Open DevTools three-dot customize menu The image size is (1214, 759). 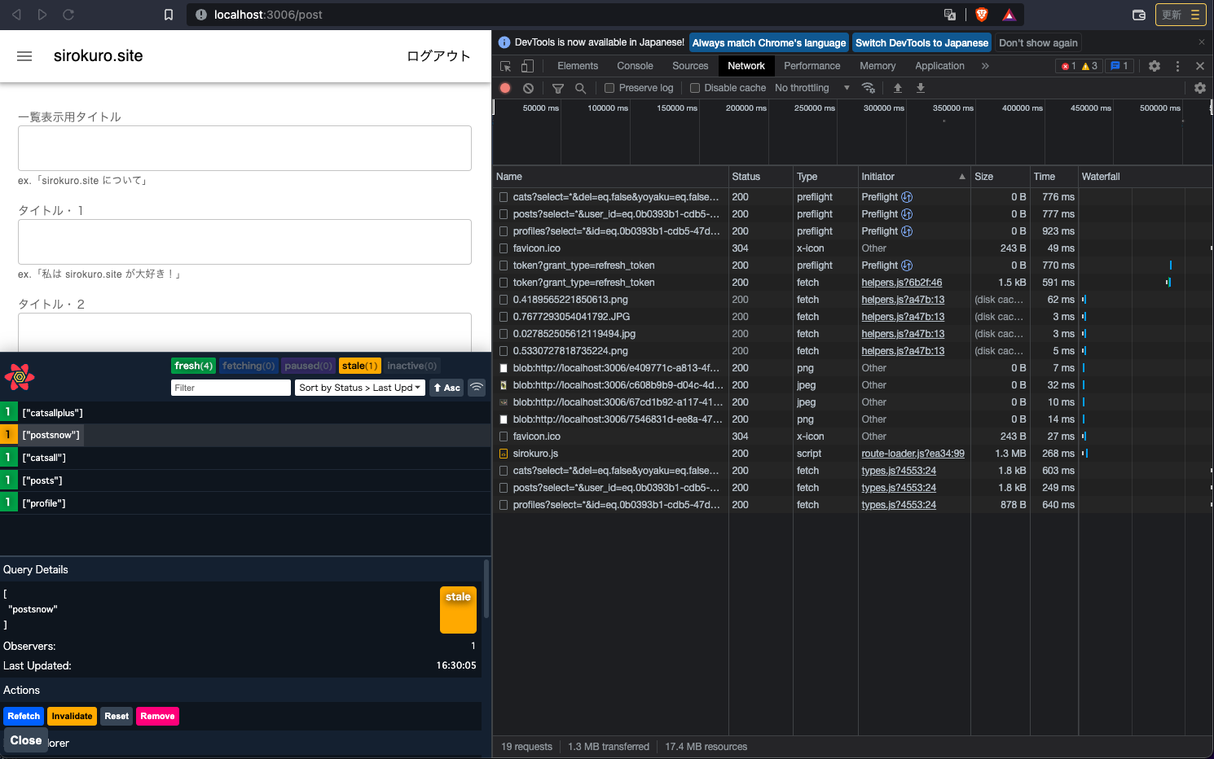click(x=1177, y=66)
